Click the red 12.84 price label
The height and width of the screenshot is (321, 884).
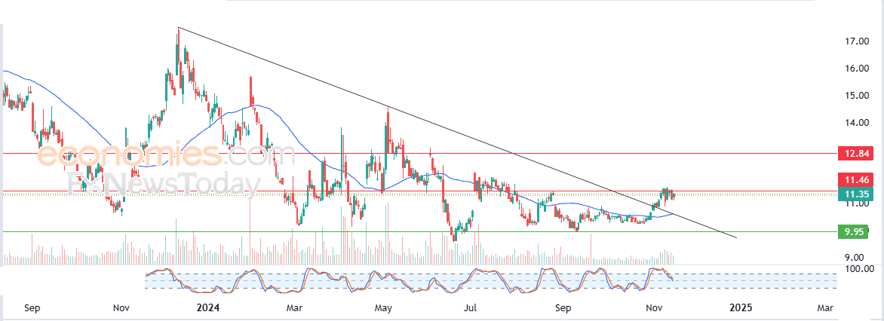pos(856,153)
